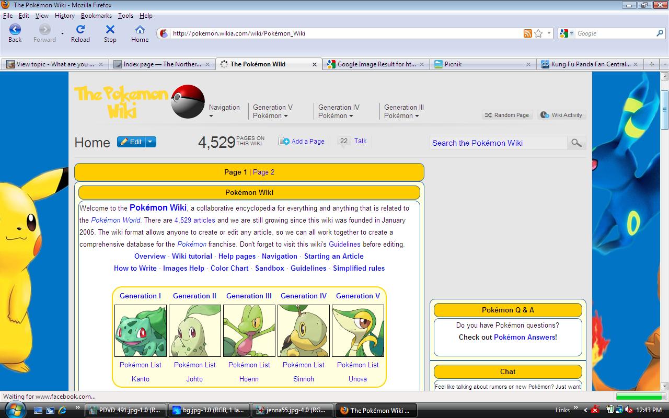Open the Wiki tutorial link
This screenshot has height=418, width=669.
192,256
